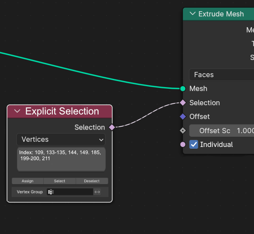This screenshot has width=254, height=234.
Task: Click the Selection output socket on Explicit Selection
Action: pyautogui.click(x=112, y=127)
